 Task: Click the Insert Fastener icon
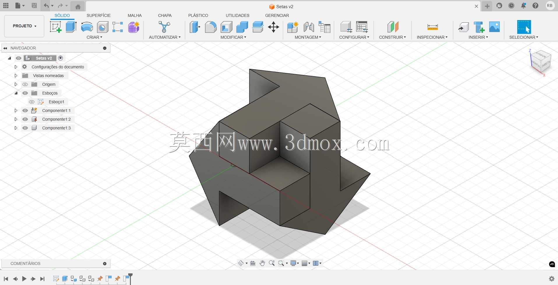479,27
